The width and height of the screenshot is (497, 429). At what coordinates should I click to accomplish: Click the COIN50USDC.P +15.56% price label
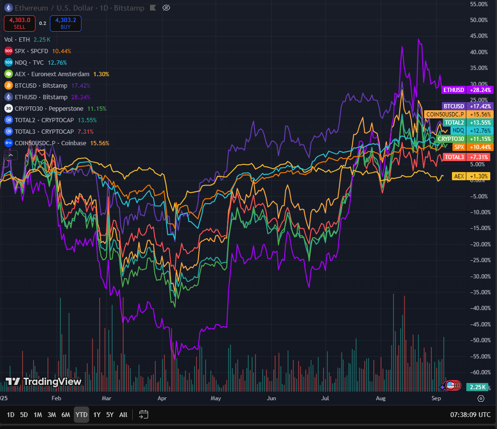pyautogui.click(x=458, y=115)
